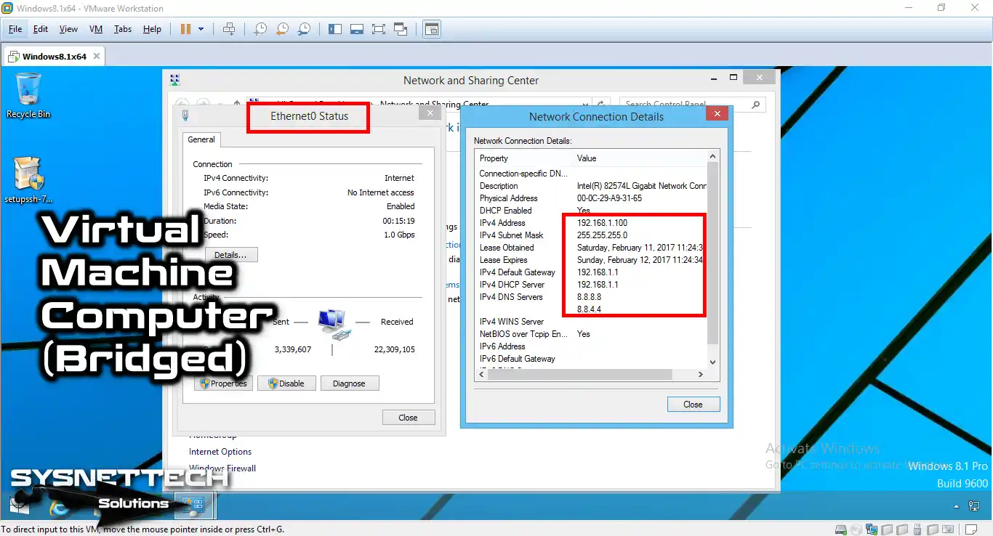This screenshot has width=993, height=536.
Task: Click the Search Control Panel field
Action: point(693,105)
